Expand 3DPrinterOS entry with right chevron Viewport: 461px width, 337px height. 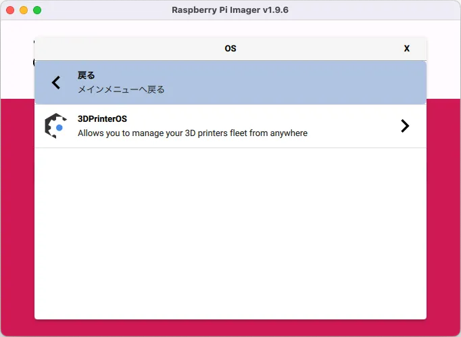(405, 126)
